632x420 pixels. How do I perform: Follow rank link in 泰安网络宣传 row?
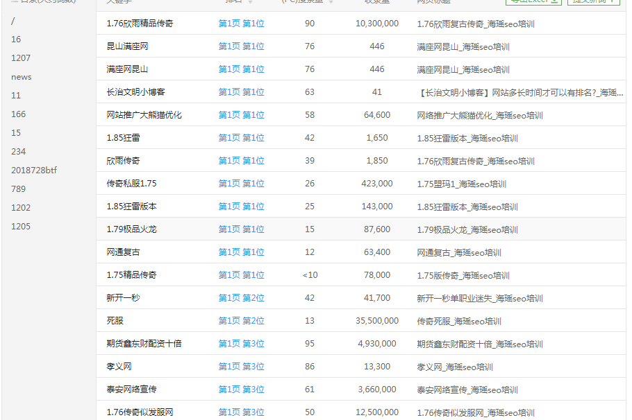[242, 390]
